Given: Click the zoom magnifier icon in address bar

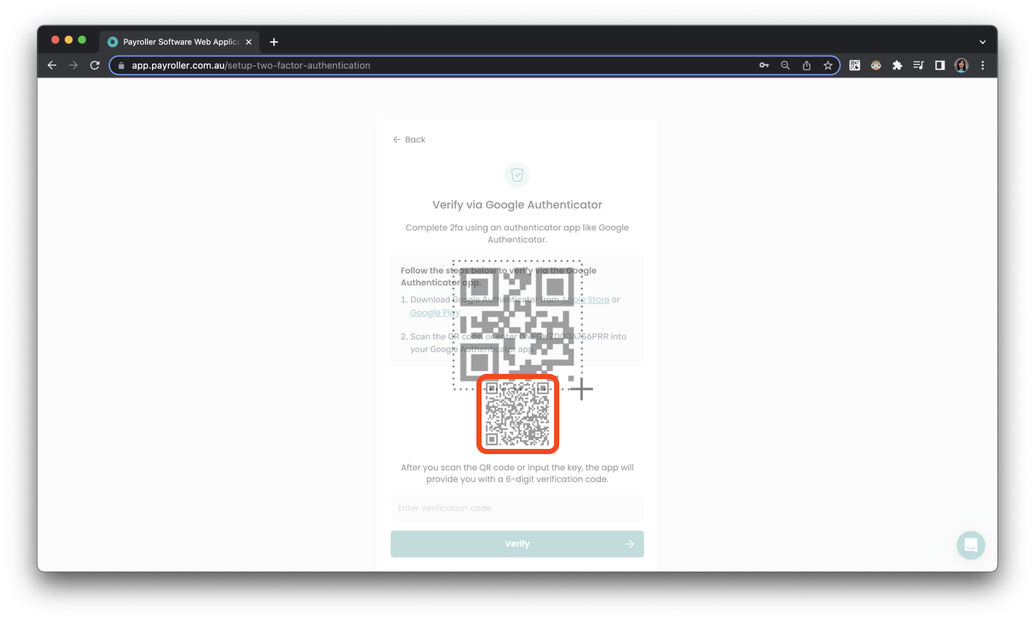Looking at the screenshot, I should click(785, 65).
